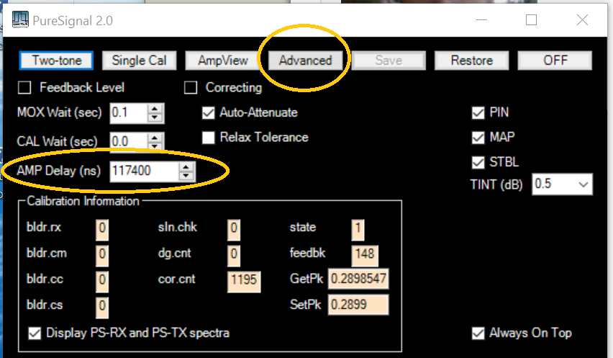Screen dimensions: 613x358
Task: Open the Advanced settings
Action: point(305,61)
